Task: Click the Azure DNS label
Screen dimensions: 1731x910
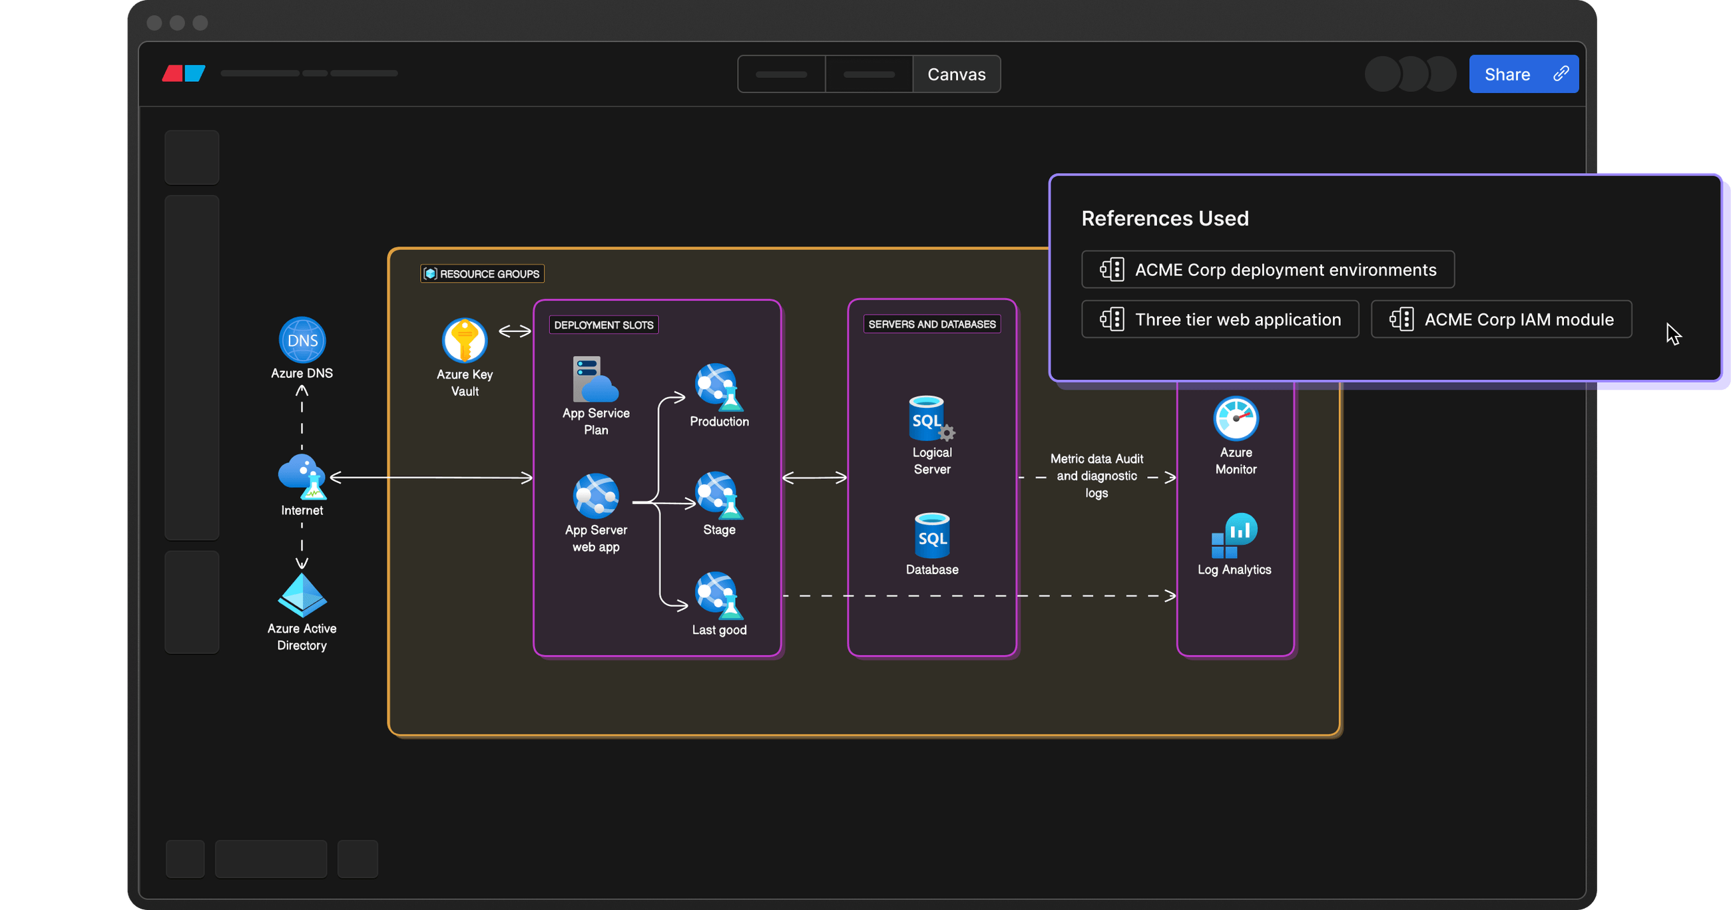Action: 302,373
